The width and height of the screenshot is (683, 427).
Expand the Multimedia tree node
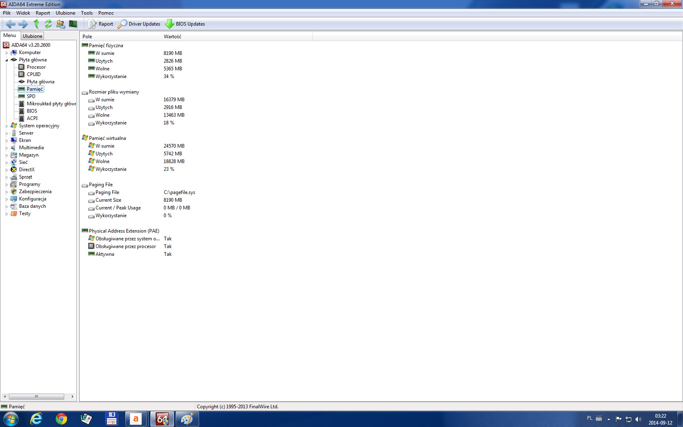point(7,148)
